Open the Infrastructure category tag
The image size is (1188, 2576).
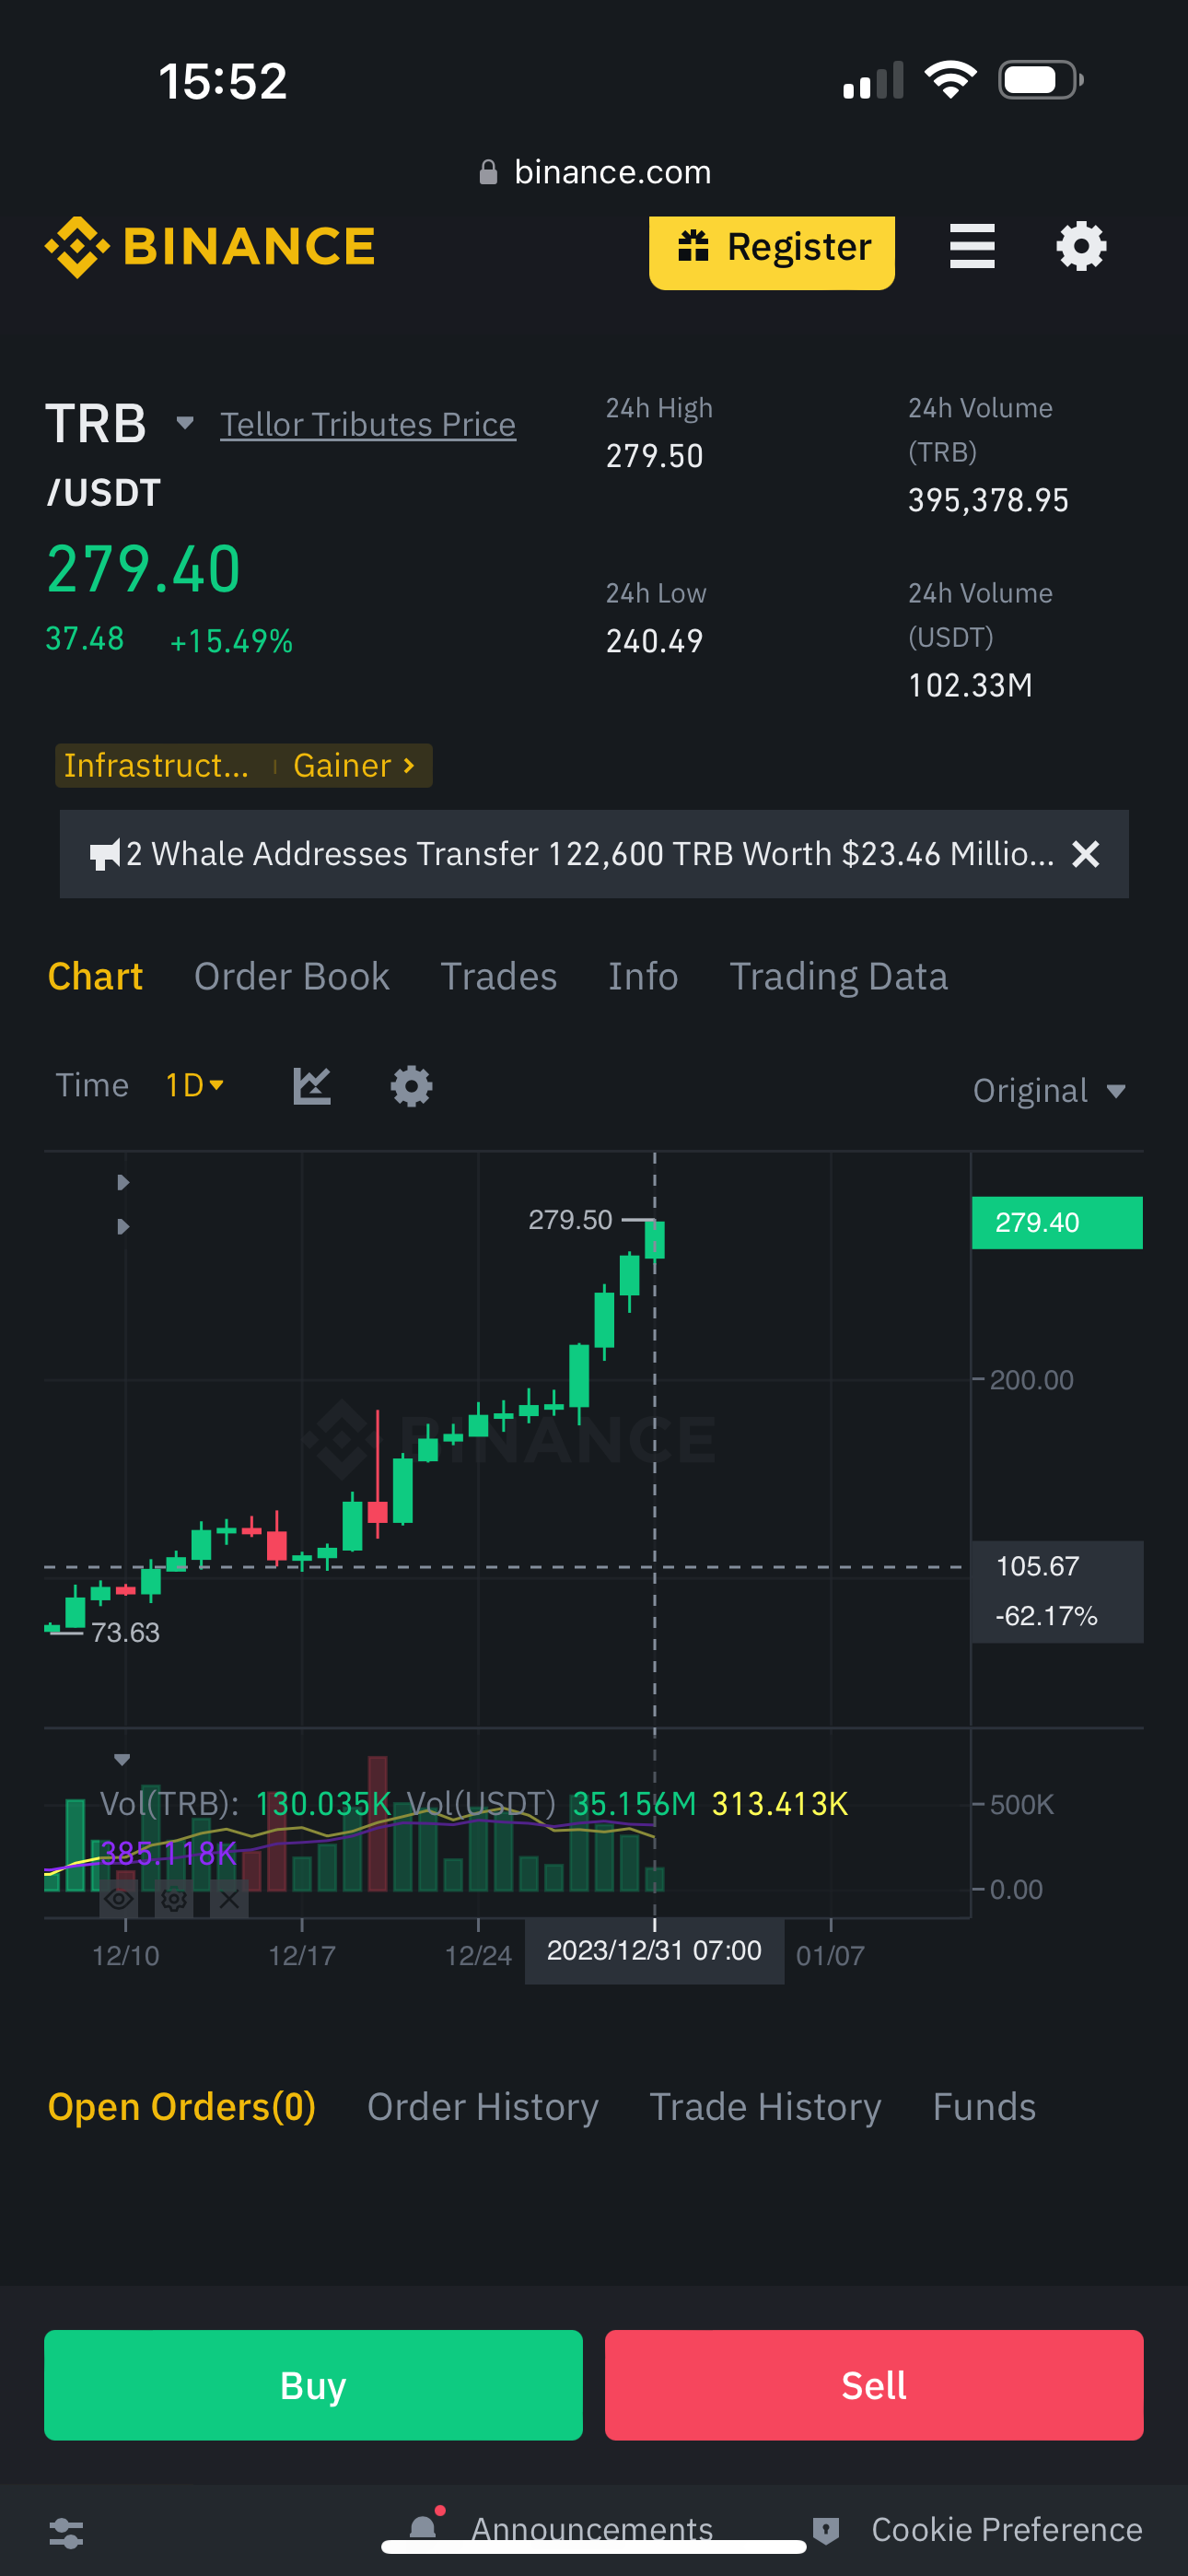(157, 766)
